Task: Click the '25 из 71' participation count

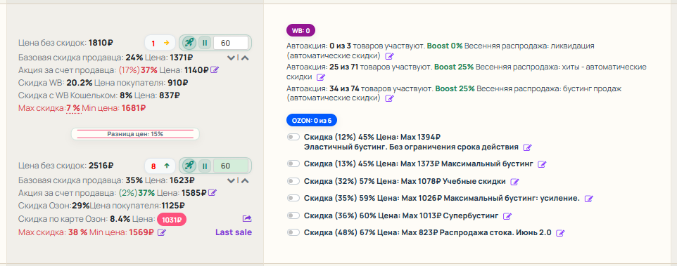Action: click(343, 67)
